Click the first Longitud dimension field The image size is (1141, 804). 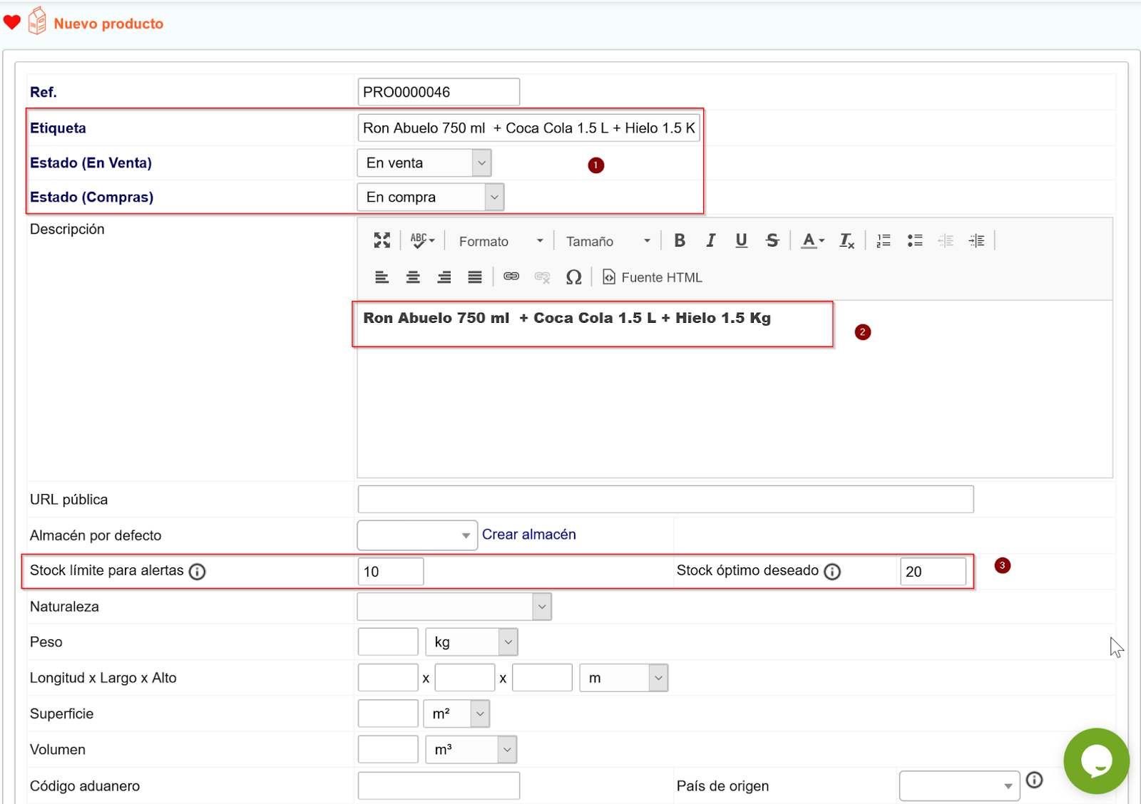coord(388,678)
